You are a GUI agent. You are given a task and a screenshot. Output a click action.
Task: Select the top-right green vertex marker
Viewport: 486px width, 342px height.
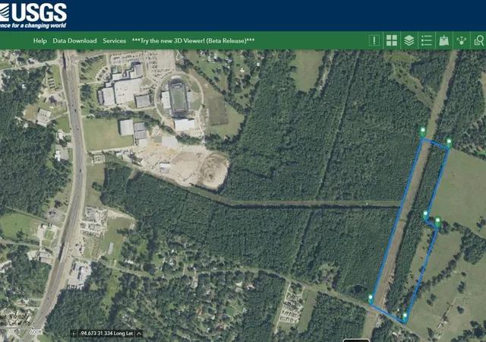pyautogui.click(x=449, y=142)
